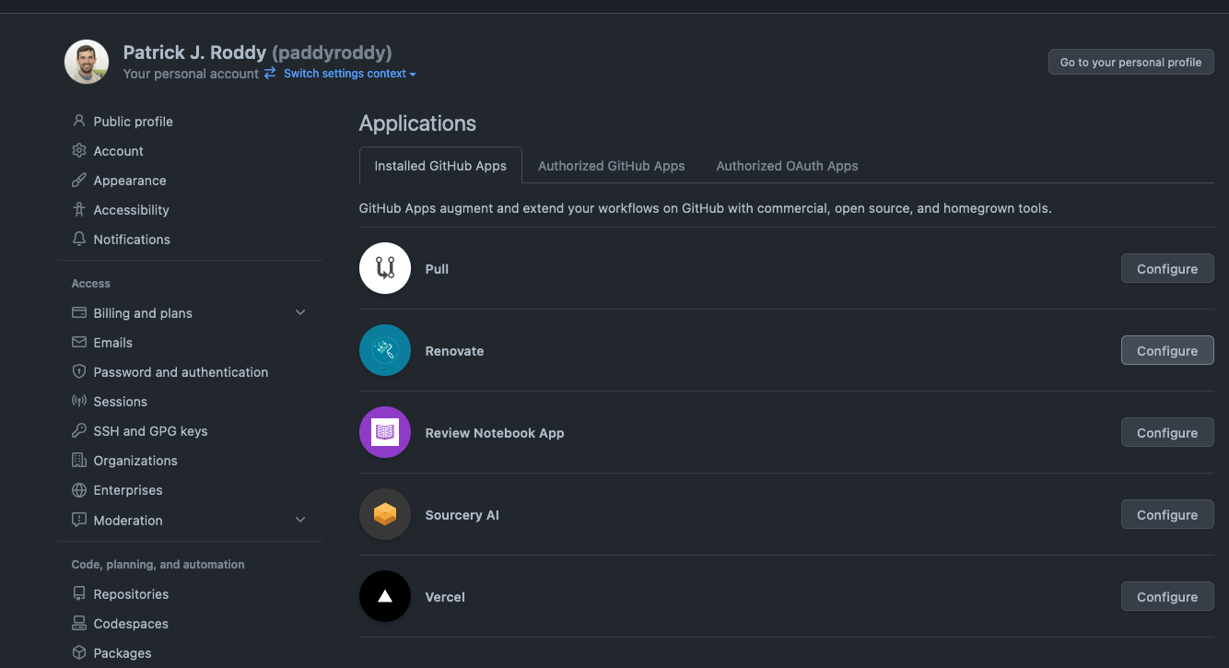The width and height of the screenshot is (1229, 668).
Task: Click the Sourcery AI app icon
Action: pos(384,514)
